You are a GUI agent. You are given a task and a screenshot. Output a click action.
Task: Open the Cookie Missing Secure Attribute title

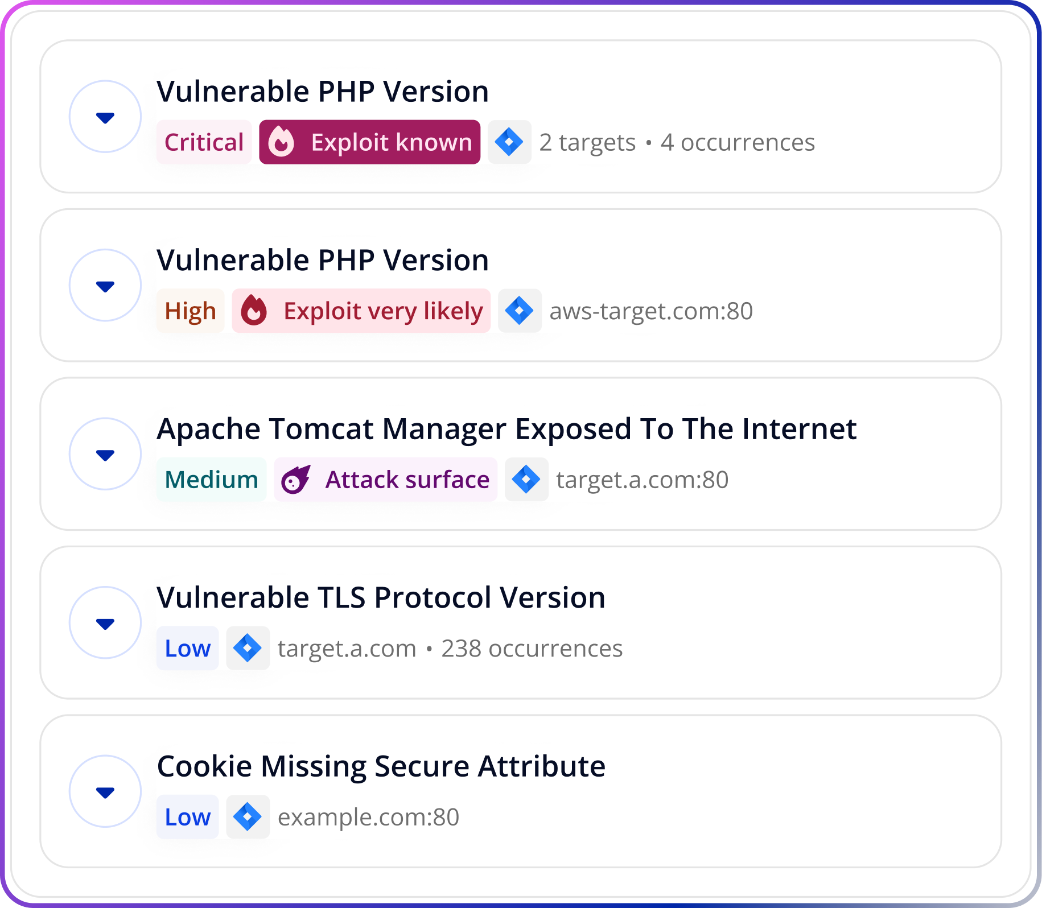click(381, 766)
